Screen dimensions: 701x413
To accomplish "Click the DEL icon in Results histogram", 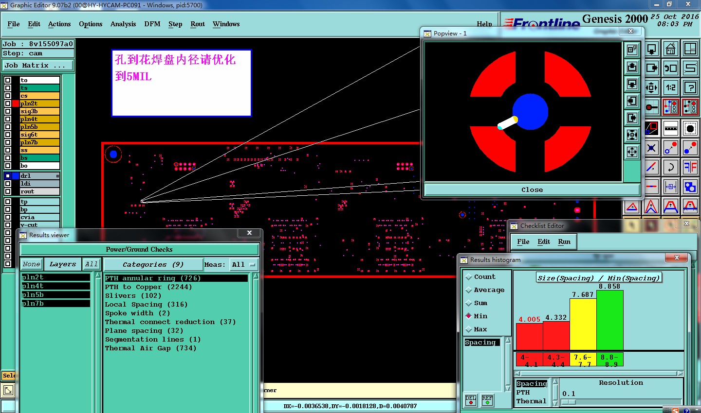I will (x=471, y=400).
